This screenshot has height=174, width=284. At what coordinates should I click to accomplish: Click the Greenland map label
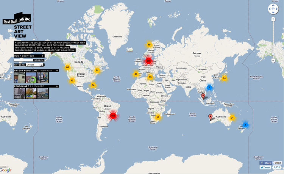click(117, 37)
